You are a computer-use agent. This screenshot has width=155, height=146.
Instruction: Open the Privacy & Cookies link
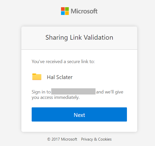[x=96, y=139]
